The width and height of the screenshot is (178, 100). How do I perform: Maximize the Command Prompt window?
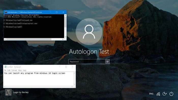coord(57,12)
